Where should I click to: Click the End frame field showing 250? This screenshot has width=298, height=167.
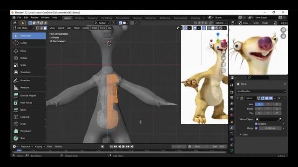point(218,147)
